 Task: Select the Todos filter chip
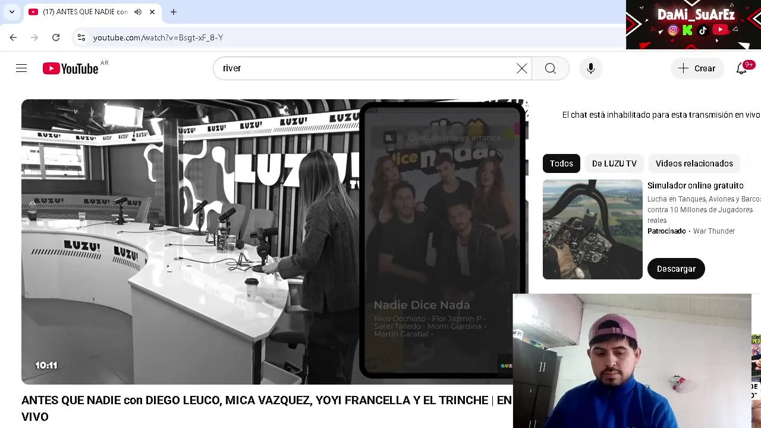[561, 163]
